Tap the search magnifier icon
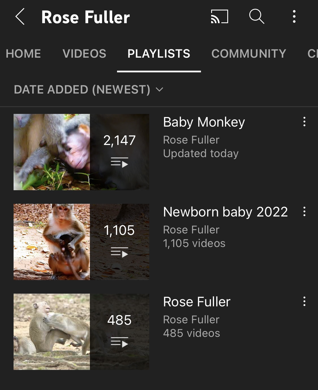Image resolution: width=318 pixels, height=390 pixels. tap(256, 16)
